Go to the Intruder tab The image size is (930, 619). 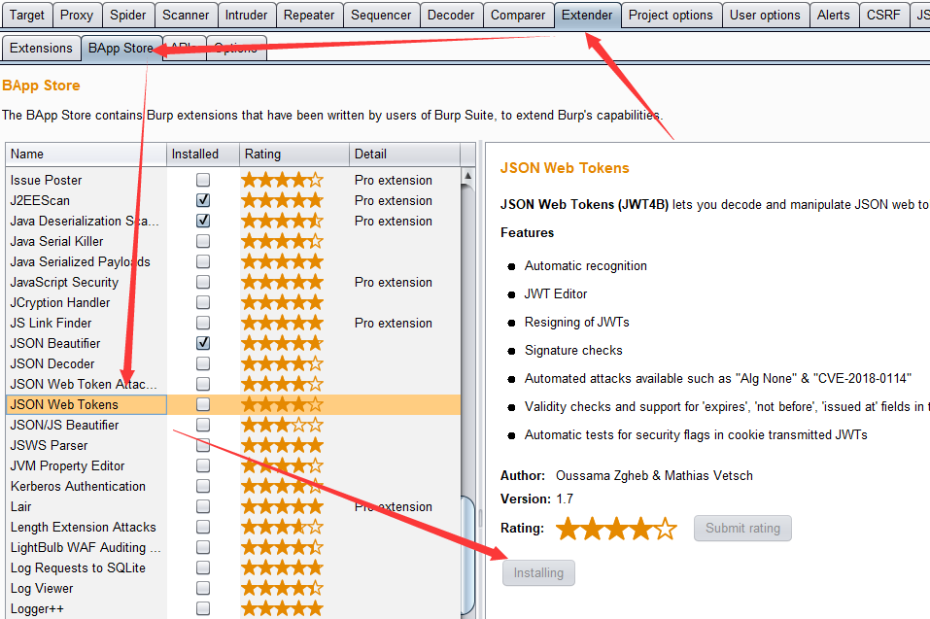click(x=246, y=15)
